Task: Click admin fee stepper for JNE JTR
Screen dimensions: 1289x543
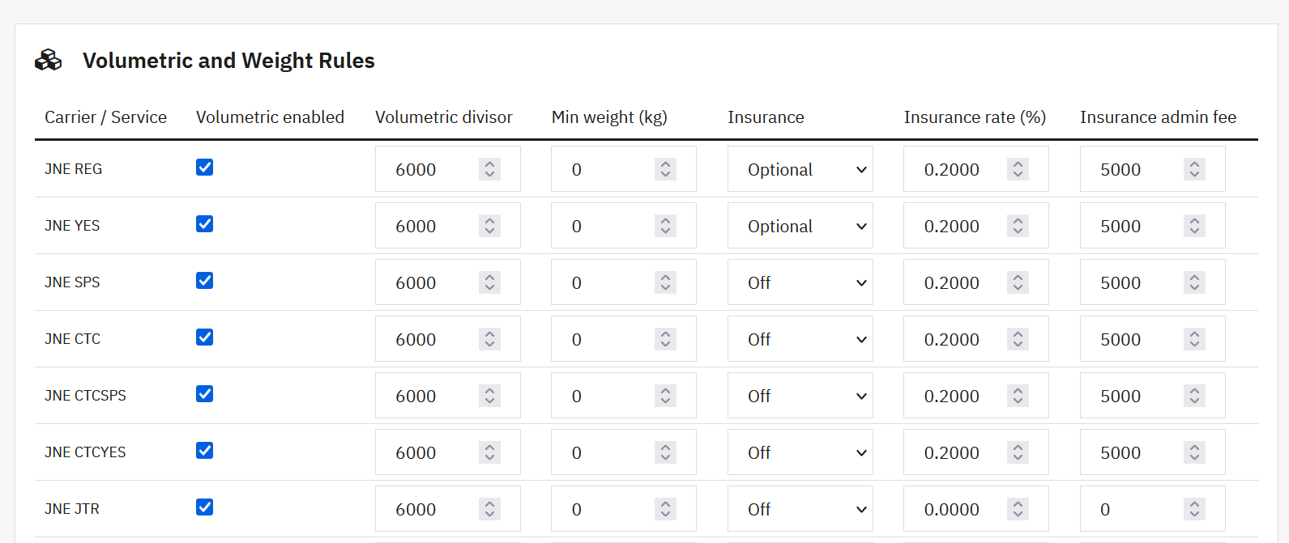Action: pos(1194,509)
